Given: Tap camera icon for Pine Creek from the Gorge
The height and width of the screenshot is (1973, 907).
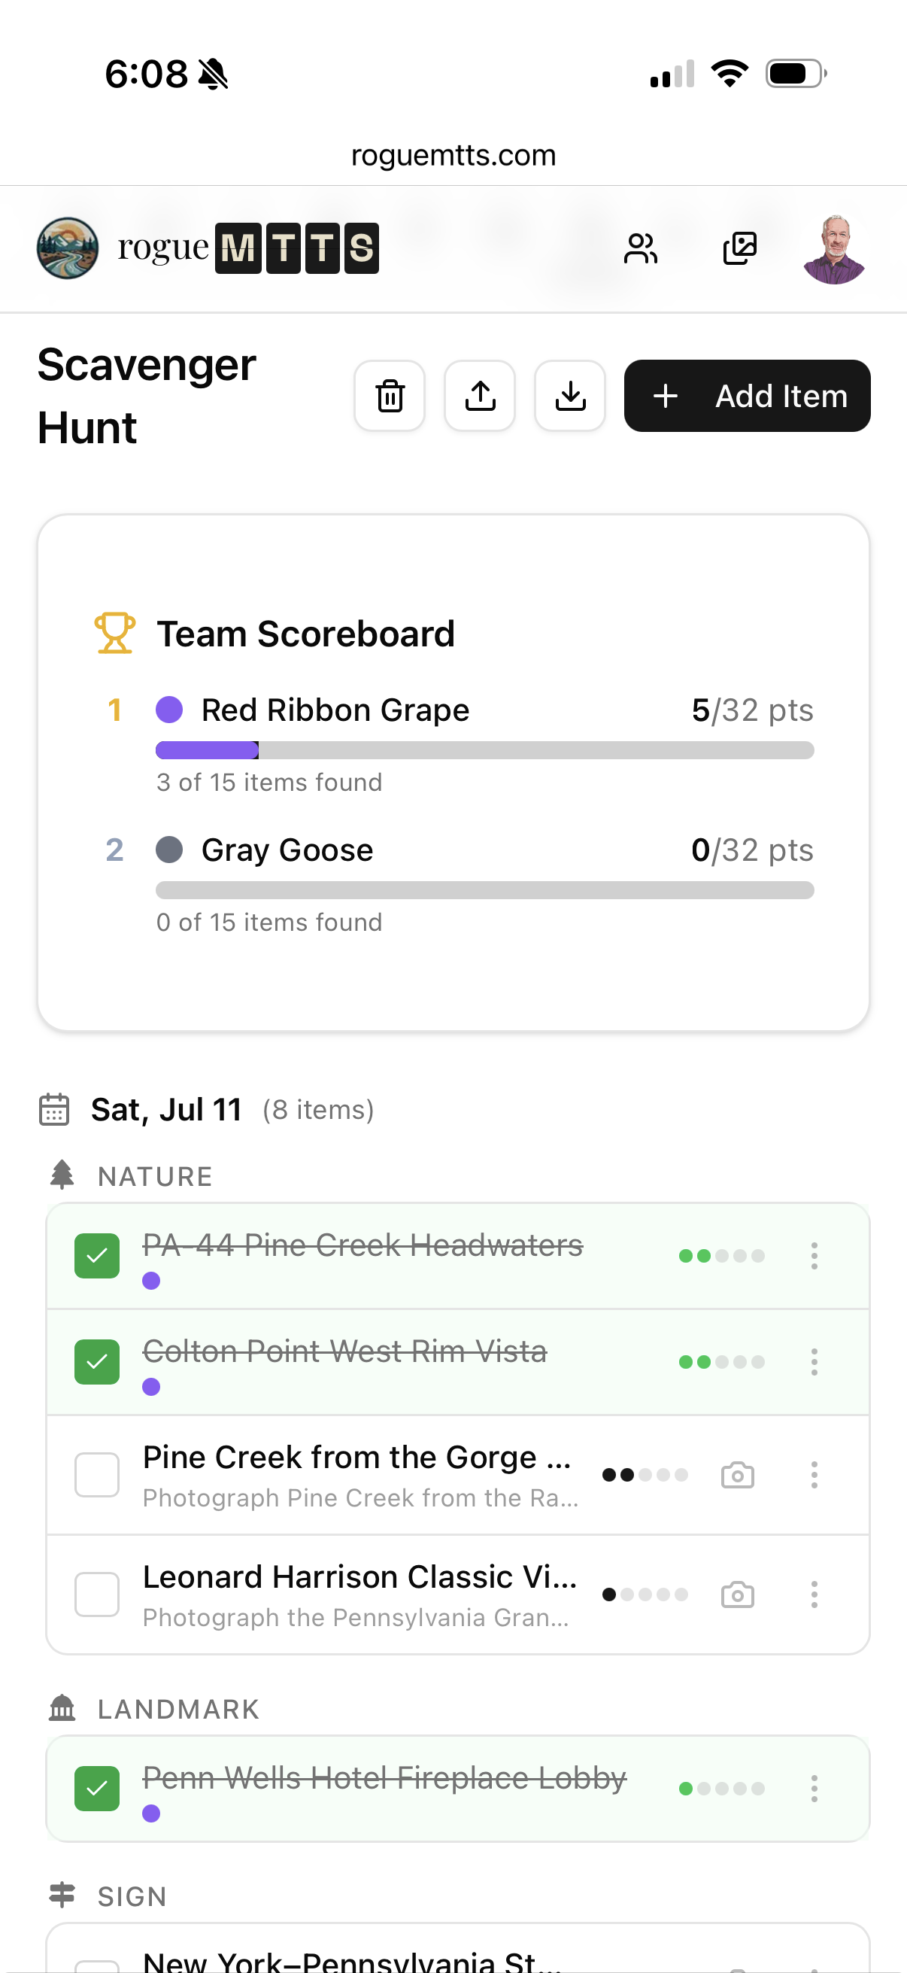Looking at the screenshot, I should click(x=737, y=1475).
